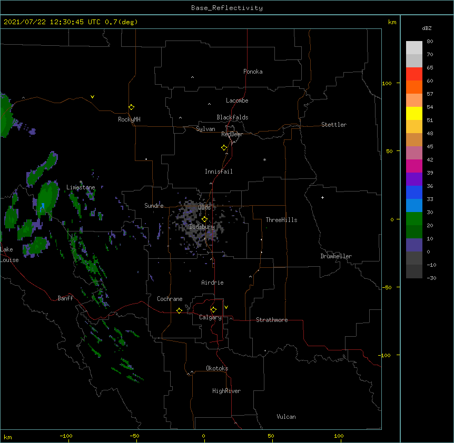Select the light blue 33 dBZ legend swatch
The height and width of the screenshot is (443, 454).
[x=414, y=205]
